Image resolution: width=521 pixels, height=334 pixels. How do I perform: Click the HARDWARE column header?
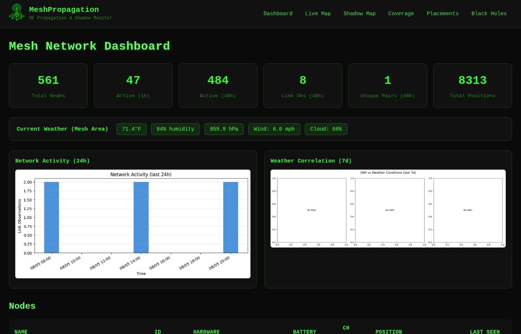click(206, 331)
